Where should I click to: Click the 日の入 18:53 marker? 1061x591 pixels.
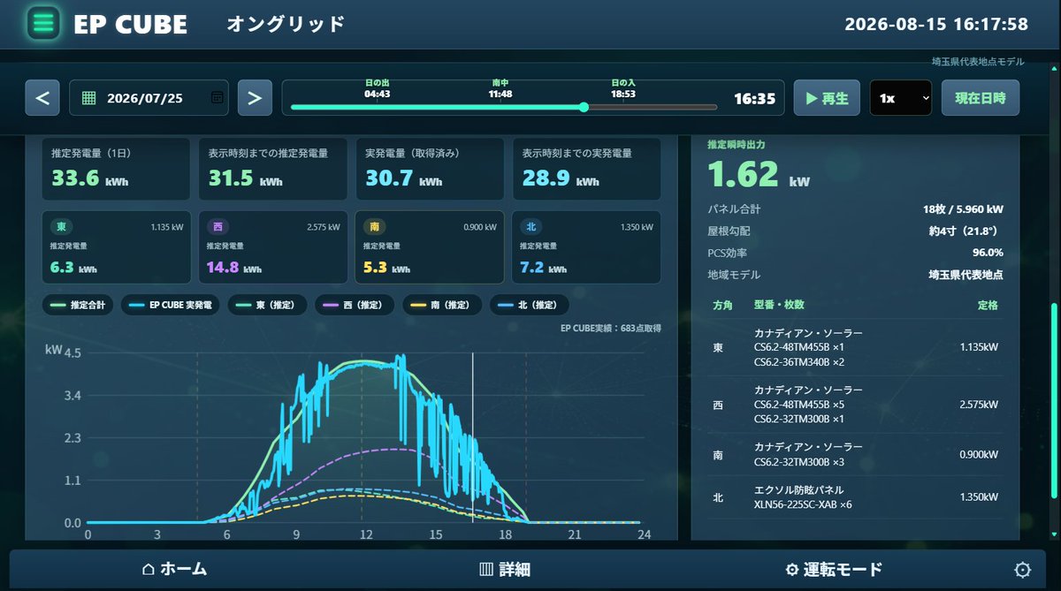pos(623,88)
